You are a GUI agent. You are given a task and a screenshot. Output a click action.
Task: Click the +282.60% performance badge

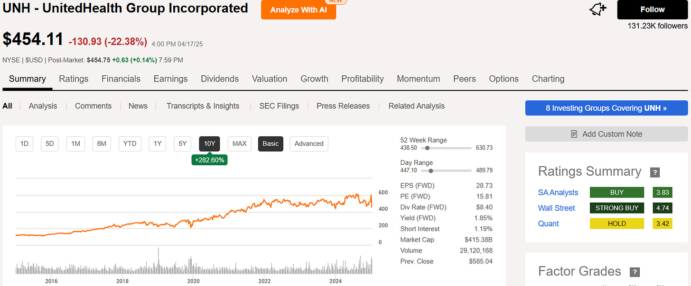(209, 160)
